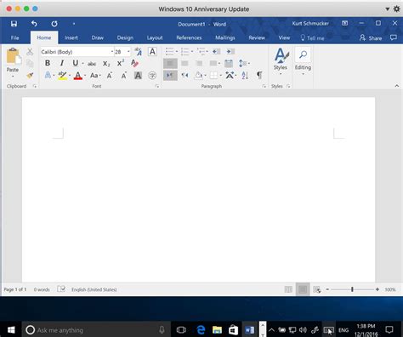Open the font size dropdown
403x337 pixels.
point(128,52)
